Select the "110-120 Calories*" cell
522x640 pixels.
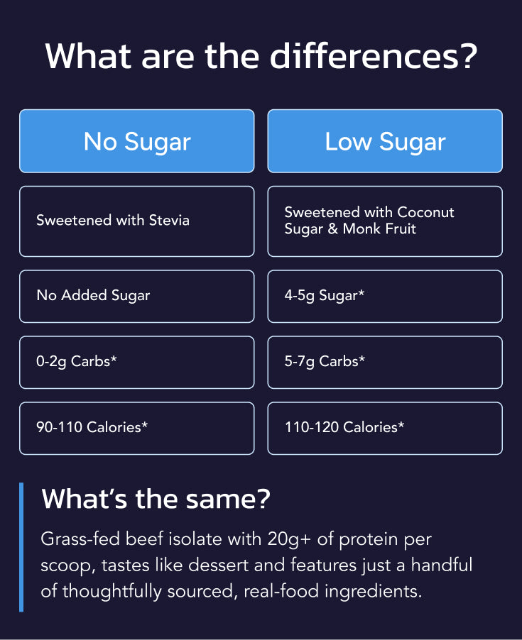(385, 428)
